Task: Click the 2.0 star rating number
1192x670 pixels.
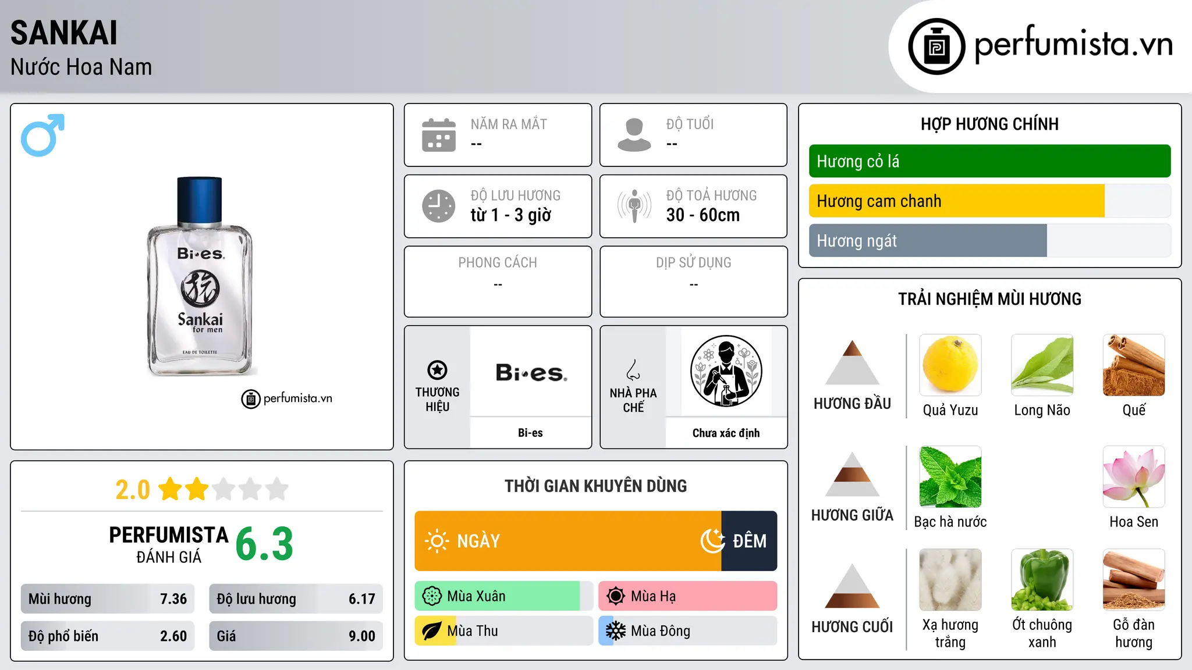Action: click(133, 490)
